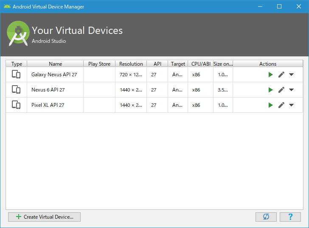
Task: Select the Nexus 6 API 27 name
Action: (x=48, y=90)
